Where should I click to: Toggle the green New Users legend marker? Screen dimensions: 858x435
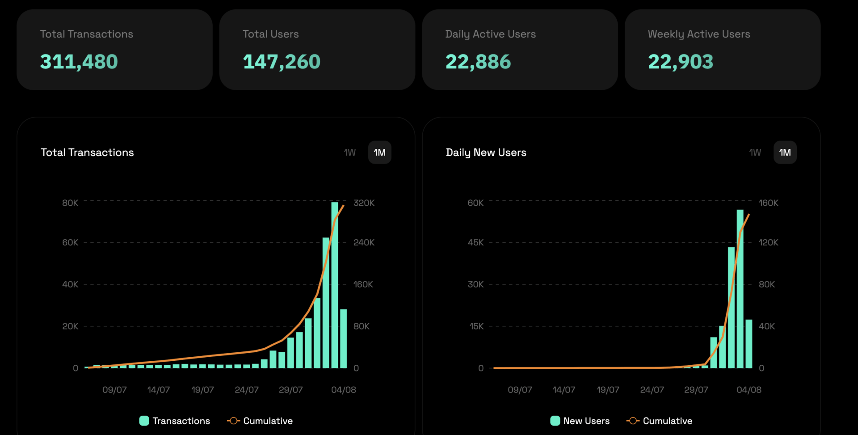pos(555,421)
